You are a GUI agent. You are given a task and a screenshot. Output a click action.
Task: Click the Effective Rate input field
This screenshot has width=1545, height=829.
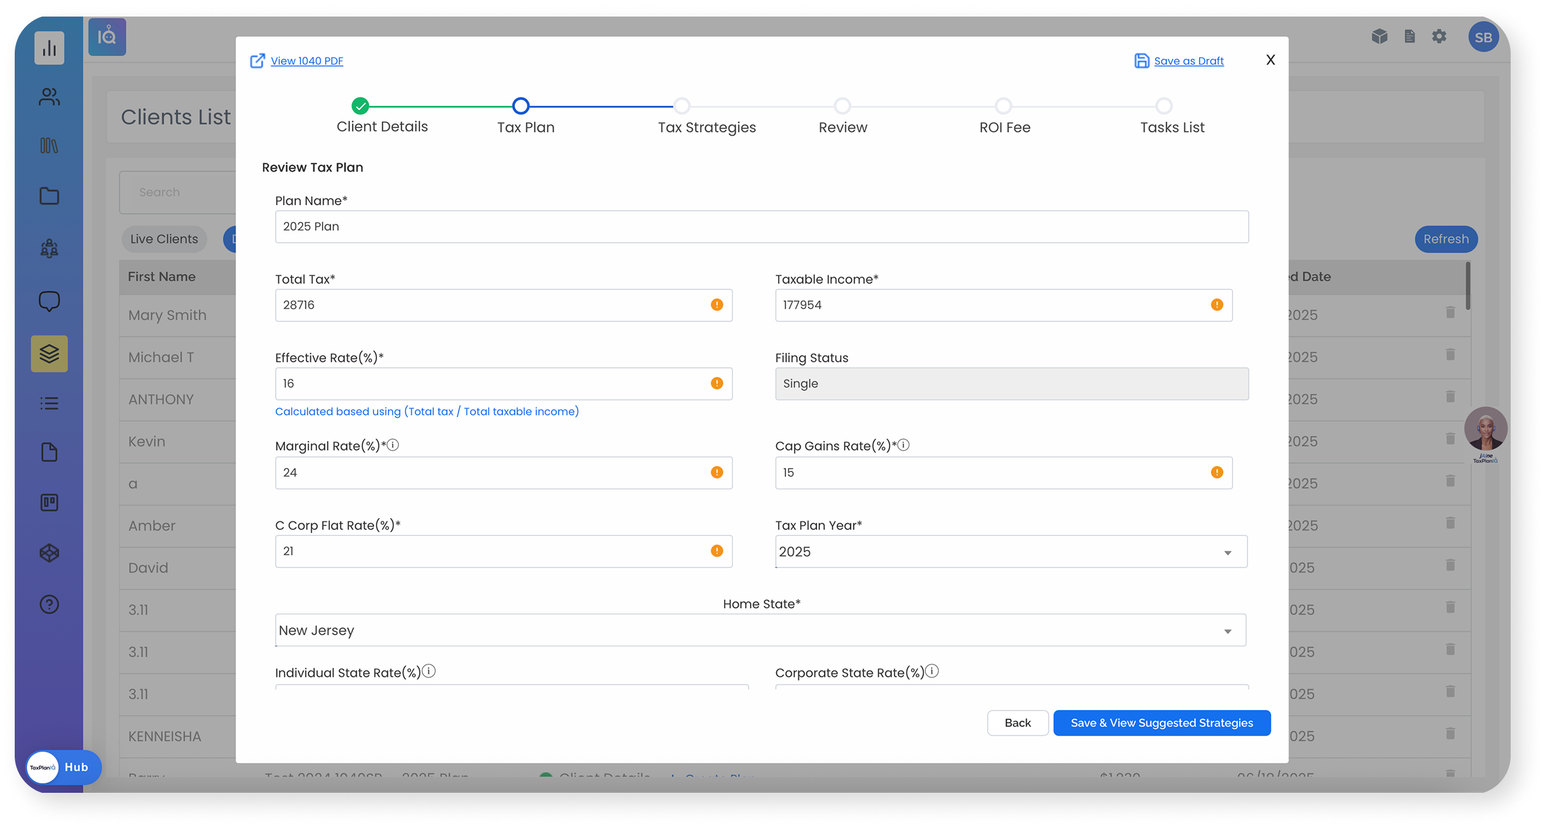coord(503,384)
